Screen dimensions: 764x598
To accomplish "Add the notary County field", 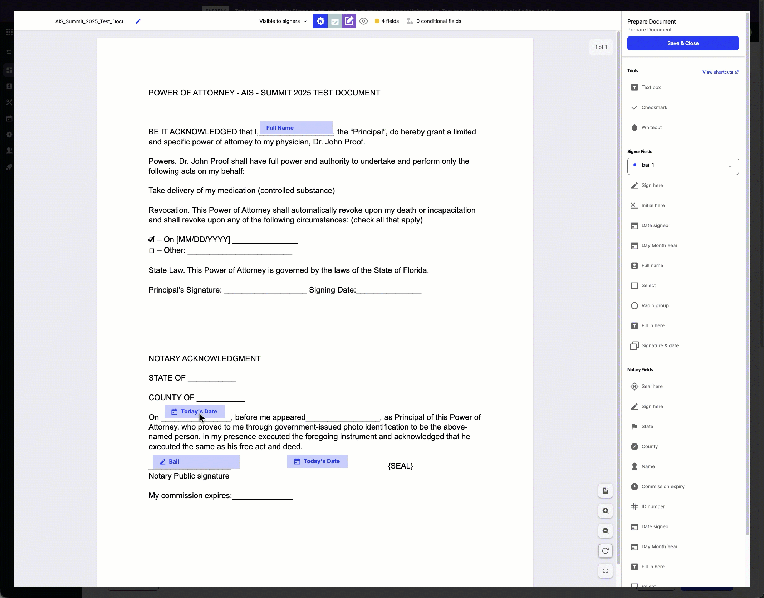I will pyautogui.click(x=683, y=446).
